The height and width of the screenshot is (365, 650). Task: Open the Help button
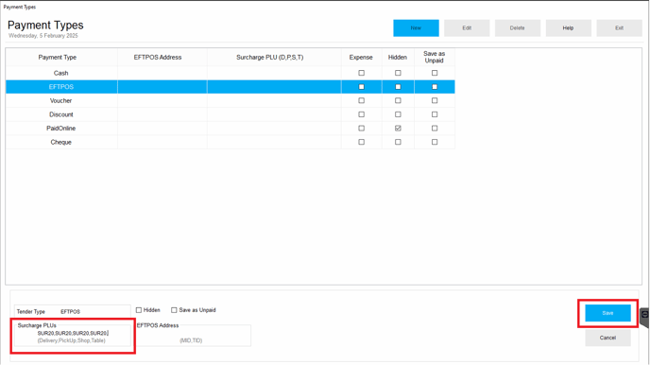[568, 28]
